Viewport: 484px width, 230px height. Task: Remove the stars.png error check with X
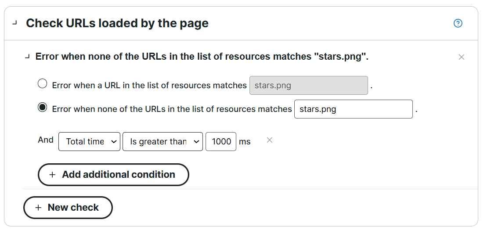(x=461, y=57)
